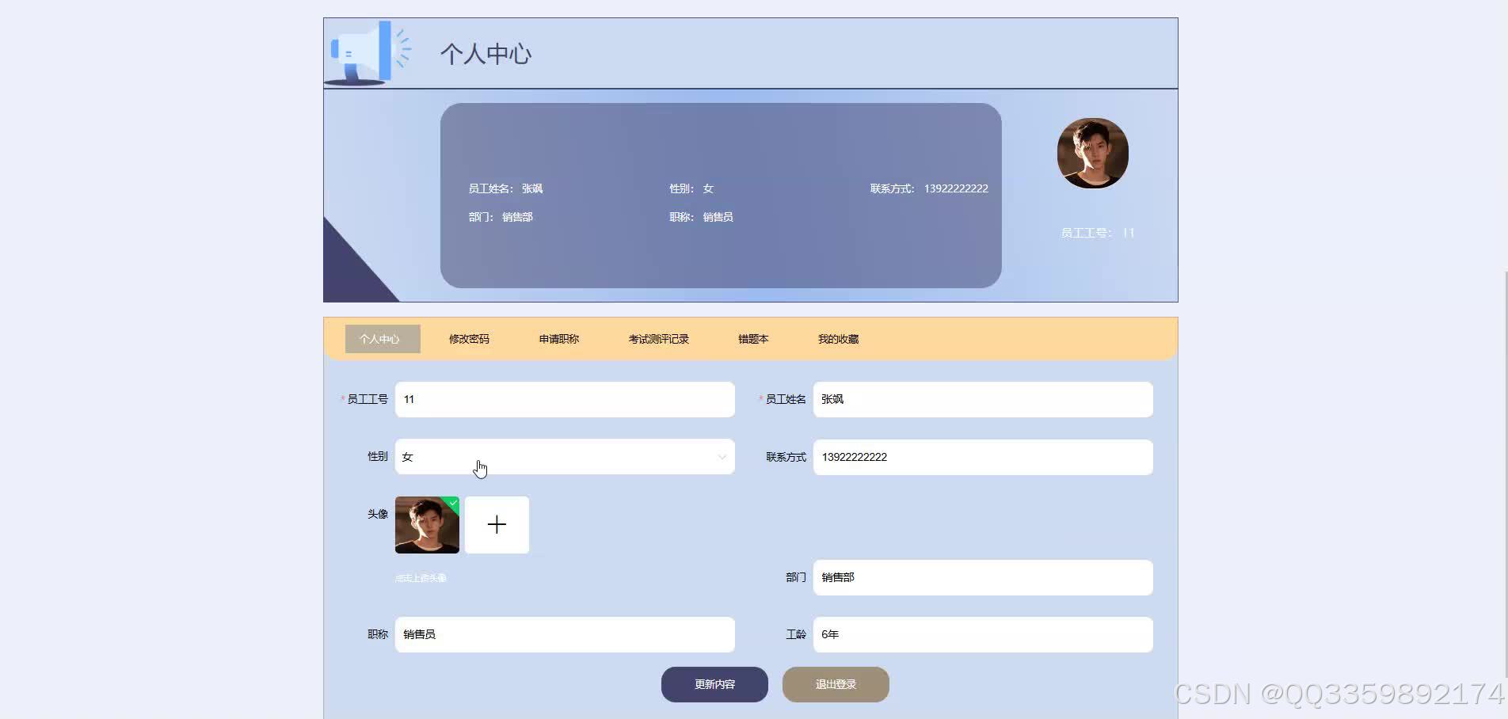Viewport: 1508px width, 719px height.
Task: Click the 个人中心 active tab
Action: click(x=382, y=338)
